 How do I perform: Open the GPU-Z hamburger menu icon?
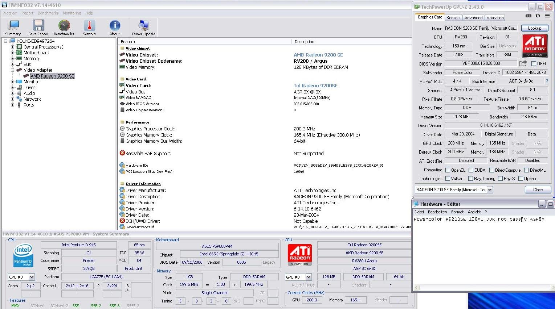click(x=547, y=16)
